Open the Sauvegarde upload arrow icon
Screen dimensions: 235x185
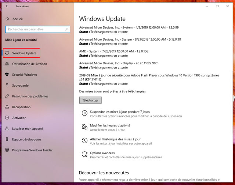(7, 85)
